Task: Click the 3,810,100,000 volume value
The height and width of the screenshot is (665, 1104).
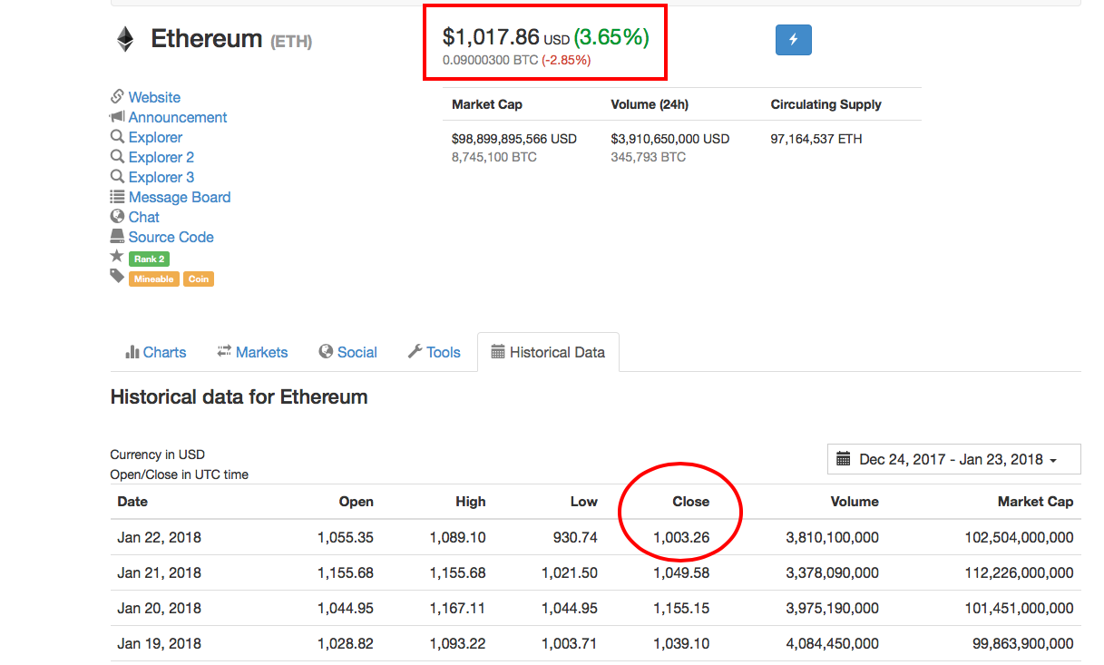Action: 832,537
